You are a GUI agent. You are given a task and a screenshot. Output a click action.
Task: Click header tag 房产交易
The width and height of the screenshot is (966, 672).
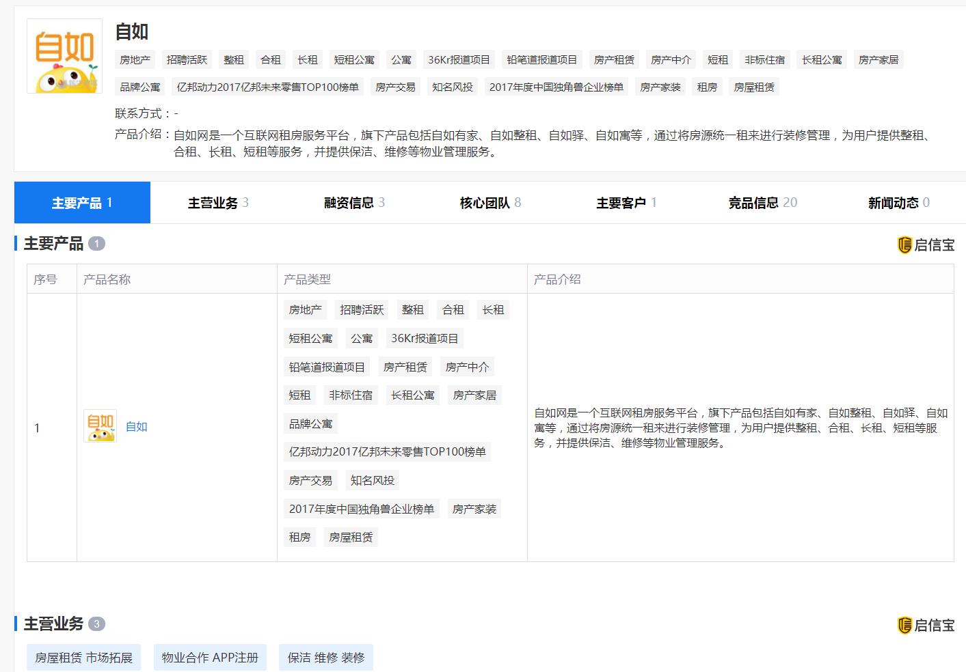[x=395, y=87]
